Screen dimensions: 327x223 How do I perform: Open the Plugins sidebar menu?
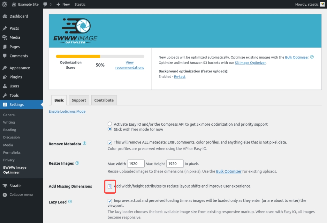click(x=16, y=77)
